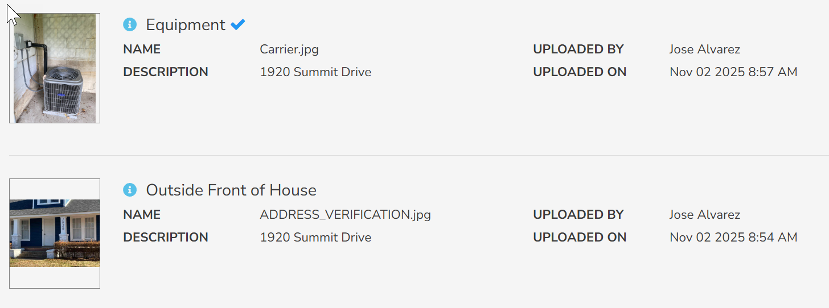Click the Nov 02 2025 8:54 AM upload time
Image resolution: width=829 pixels, height=308 pixels.
tap(733, 238)
